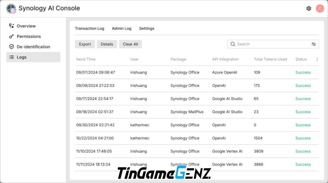This screenshot has height=183, width=328.
Task: Switch to the Admin Log tab
Action: click(121, 29)
